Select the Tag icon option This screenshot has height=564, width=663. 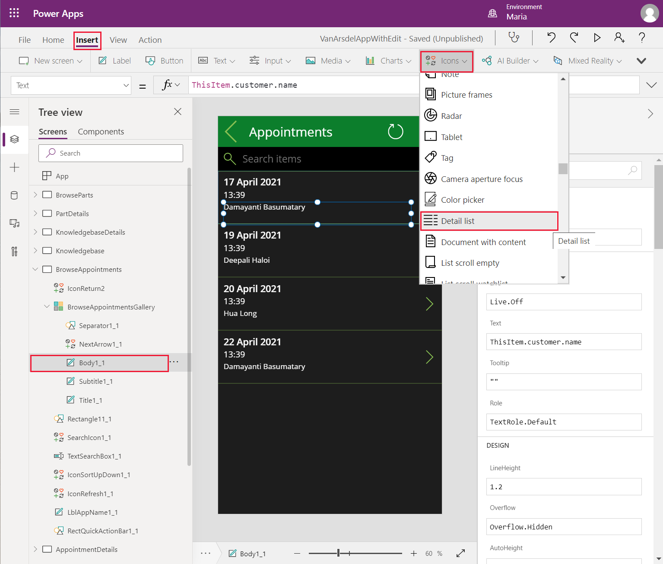point(489,158)
